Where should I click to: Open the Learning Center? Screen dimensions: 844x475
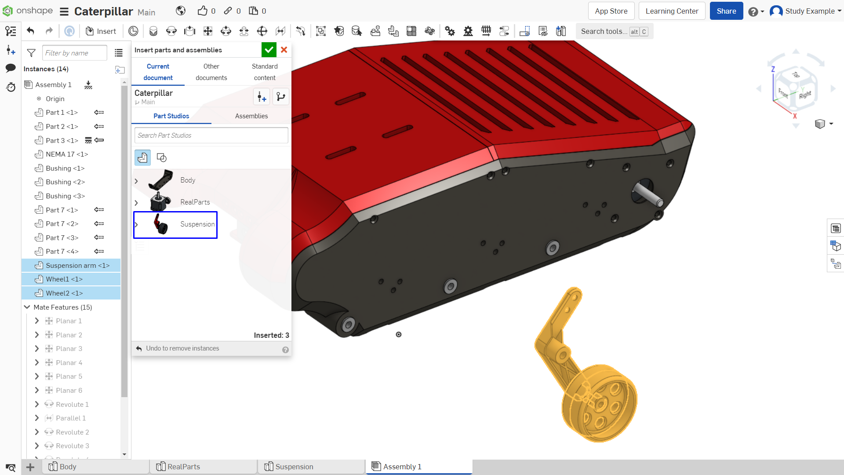[x=672, y=11]
